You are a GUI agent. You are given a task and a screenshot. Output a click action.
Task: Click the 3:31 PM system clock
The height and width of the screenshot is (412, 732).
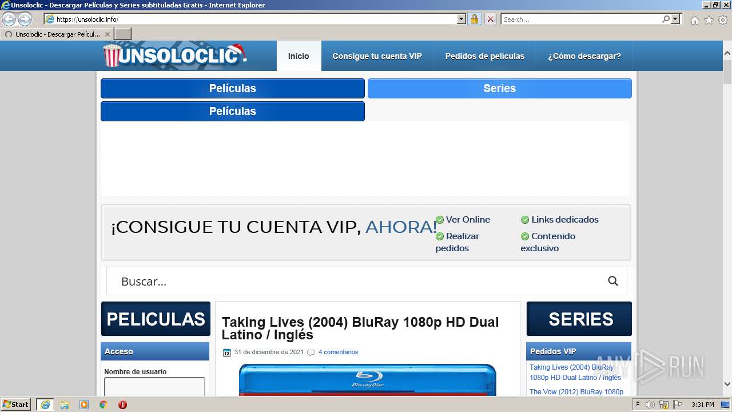point(703,405)
